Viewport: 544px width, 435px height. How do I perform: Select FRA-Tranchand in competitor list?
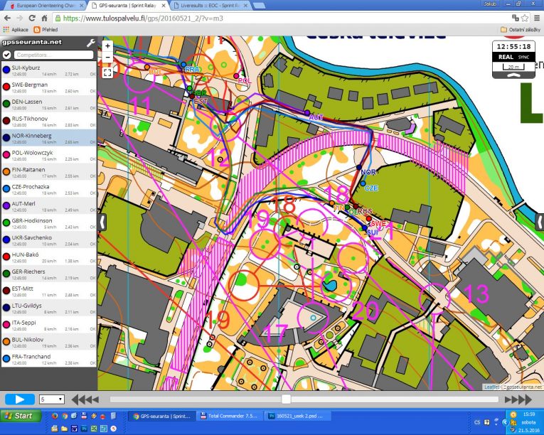tap(48, 359)
